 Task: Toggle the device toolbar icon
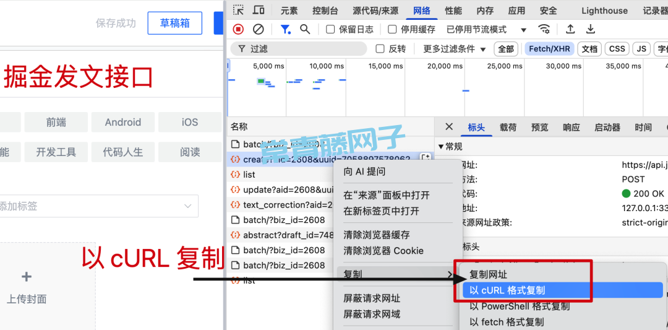(259, 11)
